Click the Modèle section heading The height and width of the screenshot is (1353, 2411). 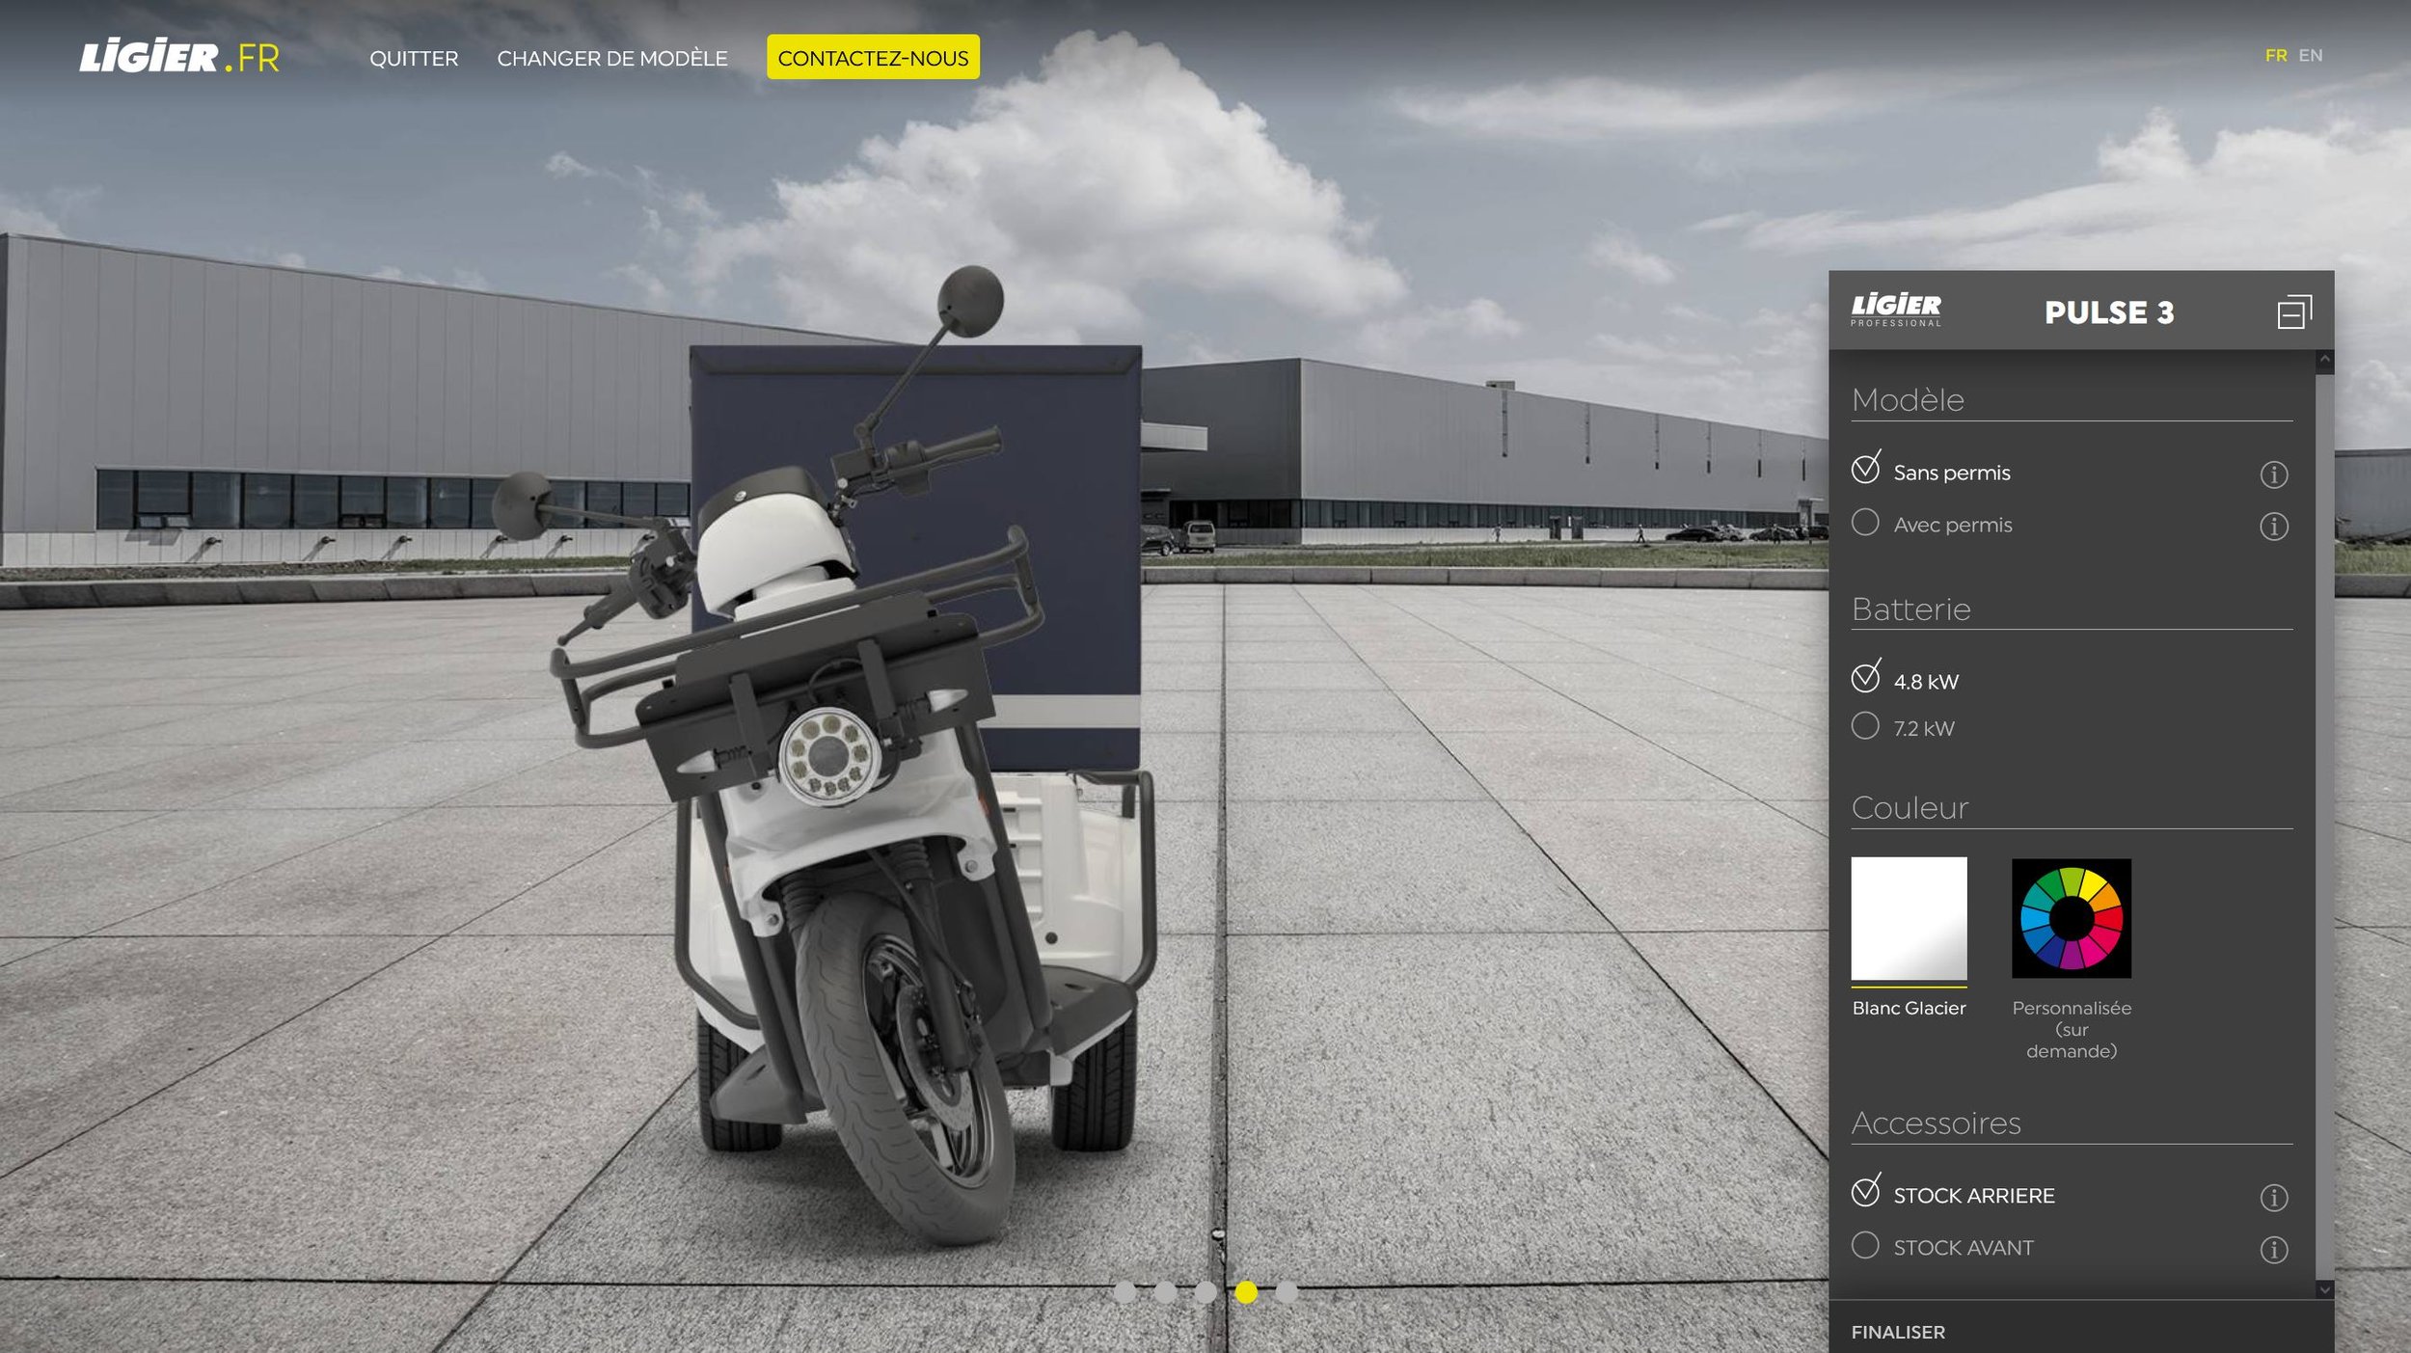1908,399
